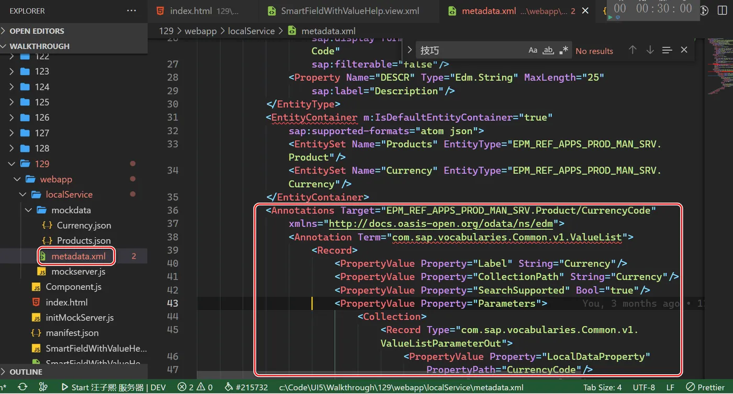Screen dimensions: 733x394
Task: Change Tab Size: 4 indentation setting
Action: pos(603,387)
